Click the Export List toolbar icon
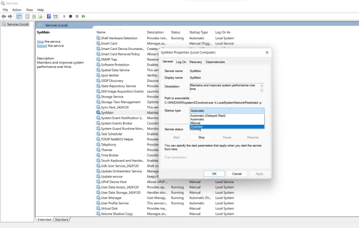The image size is (359, 228). 40,16
